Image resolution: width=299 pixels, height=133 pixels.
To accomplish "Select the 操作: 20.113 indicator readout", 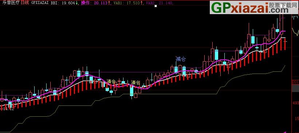I will pyautogui.click(x=94, y=3).
